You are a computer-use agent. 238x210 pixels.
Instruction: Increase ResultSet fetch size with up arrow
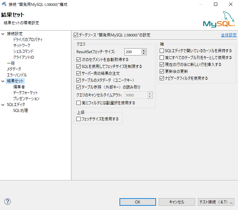click(x=144, y=50)
